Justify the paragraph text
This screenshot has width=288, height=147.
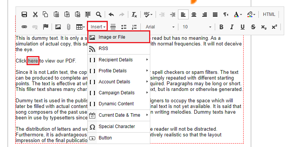[x=215, y=14]
